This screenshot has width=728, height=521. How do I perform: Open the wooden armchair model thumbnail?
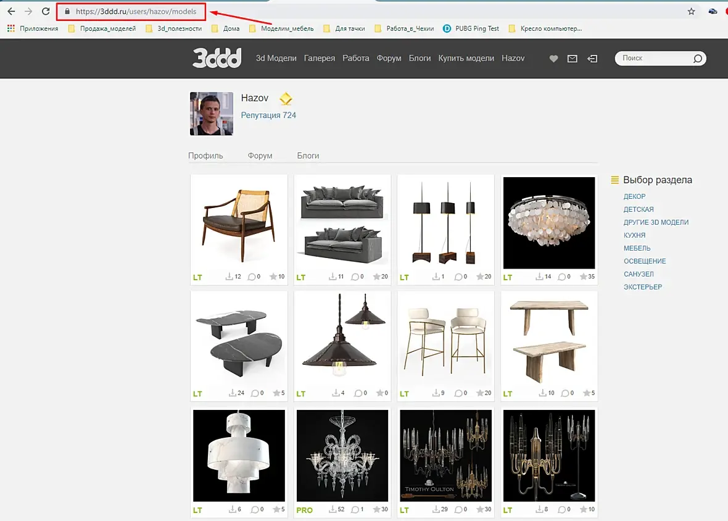click(x=239, y=223)
